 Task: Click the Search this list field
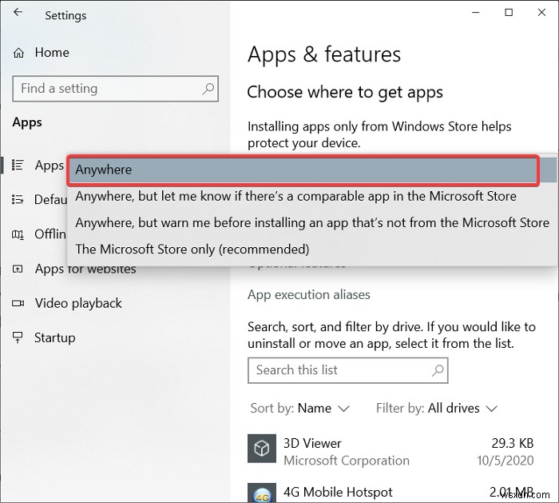[x=347, y=370]
